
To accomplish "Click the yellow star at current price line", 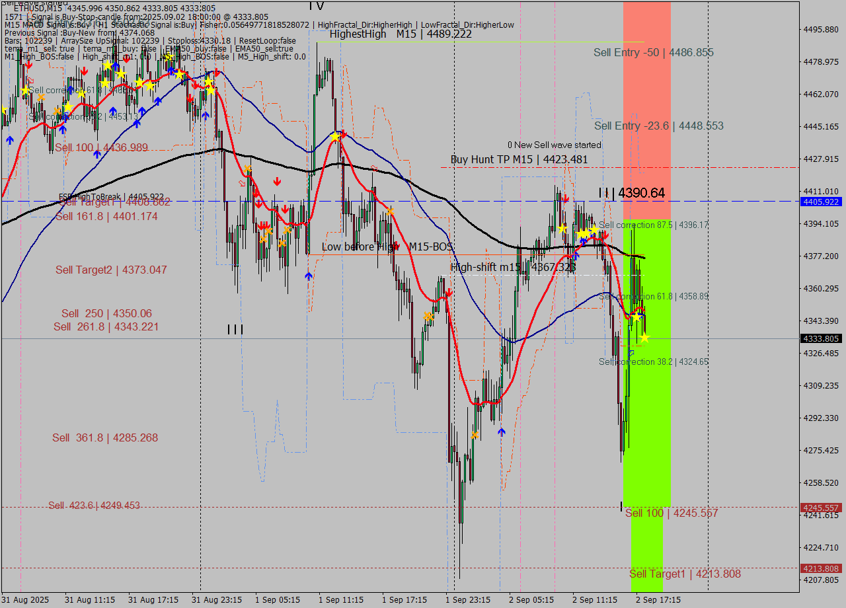I will pyautogui.click(x=644, y=338).
